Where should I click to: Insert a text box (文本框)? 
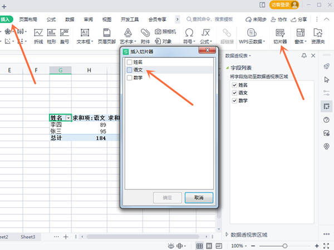tap(85, 36)
